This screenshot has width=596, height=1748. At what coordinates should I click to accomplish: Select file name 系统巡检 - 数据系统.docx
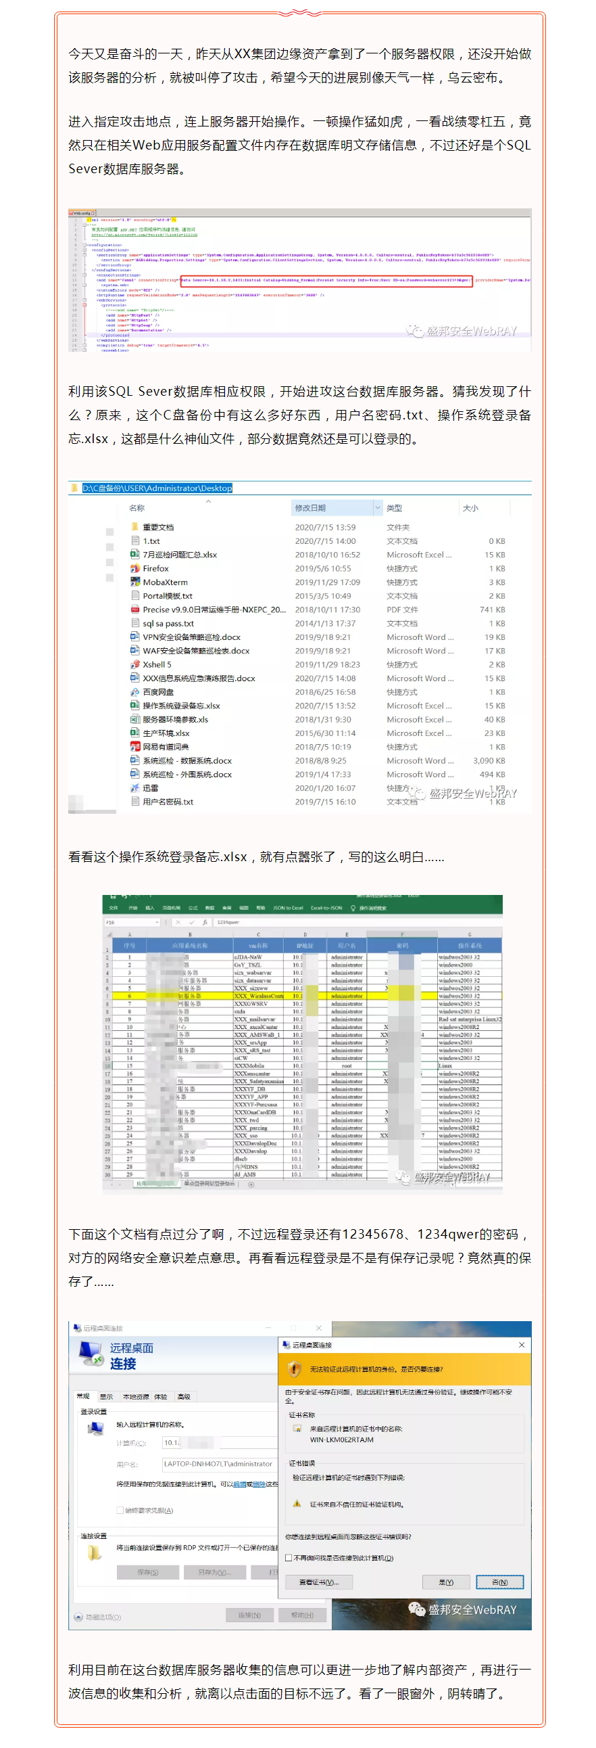click(187, 760)
